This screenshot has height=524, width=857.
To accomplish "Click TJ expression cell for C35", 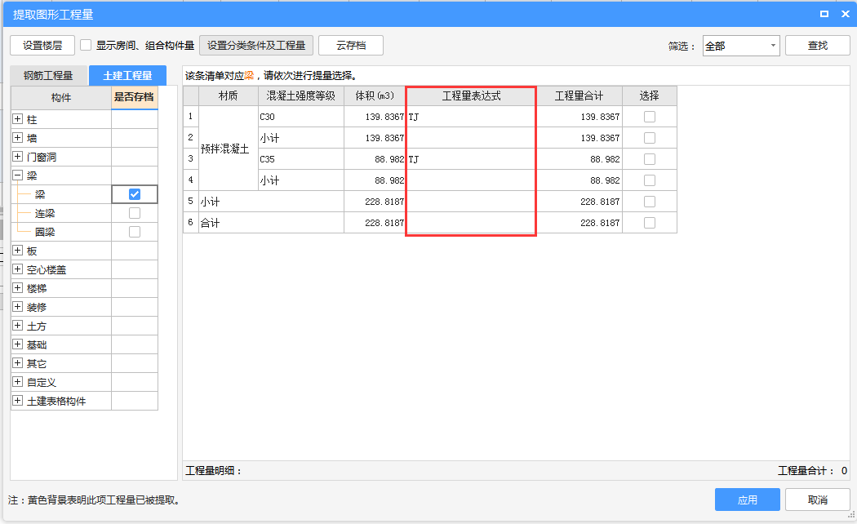I will [x=471, y=159].
